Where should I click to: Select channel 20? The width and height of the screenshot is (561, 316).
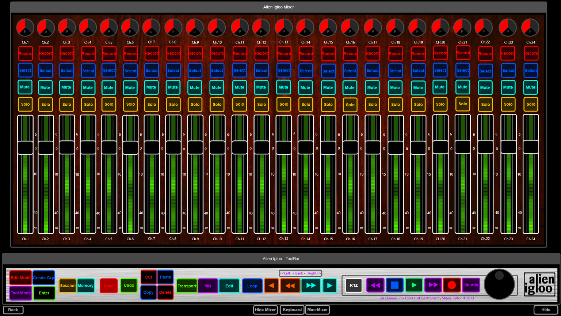[440, 70]
